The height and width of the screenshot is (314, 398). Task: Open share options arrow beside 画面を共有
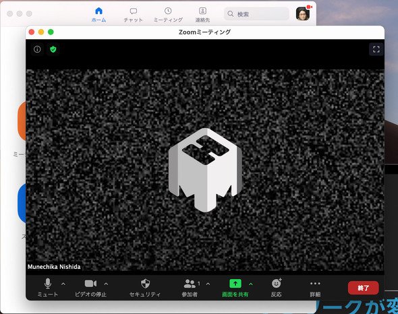251,284
